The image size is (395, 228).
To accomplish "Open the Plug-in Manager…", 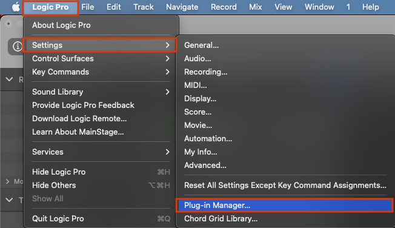I will click(x=285, y=206).
